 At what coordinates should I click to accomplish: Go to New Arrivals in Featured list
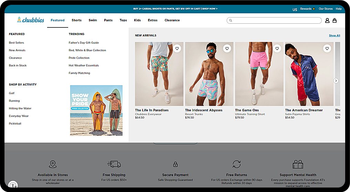coord(17,50)
